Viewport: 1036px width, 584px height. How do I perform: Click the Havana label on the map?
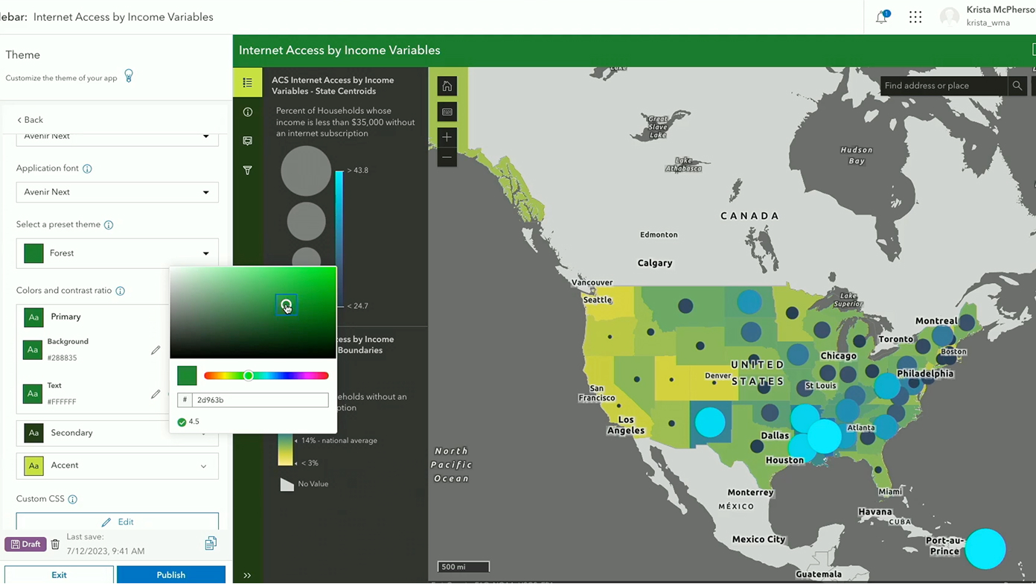(874, 512)
